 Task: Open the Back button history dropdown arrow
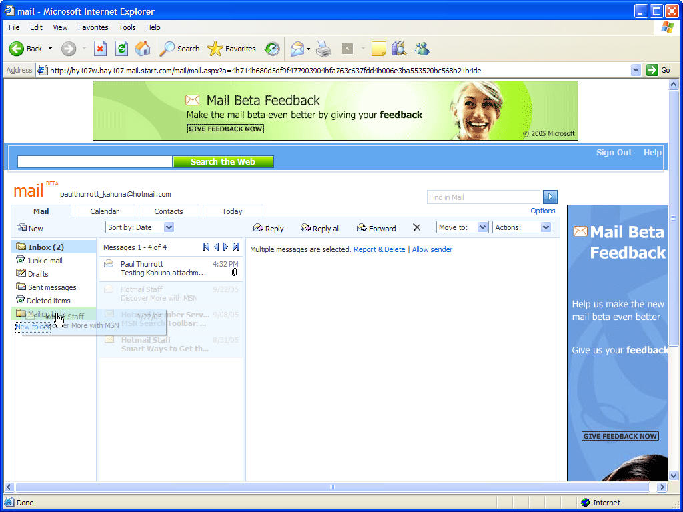pyautogui.click(x=50, y=49)
